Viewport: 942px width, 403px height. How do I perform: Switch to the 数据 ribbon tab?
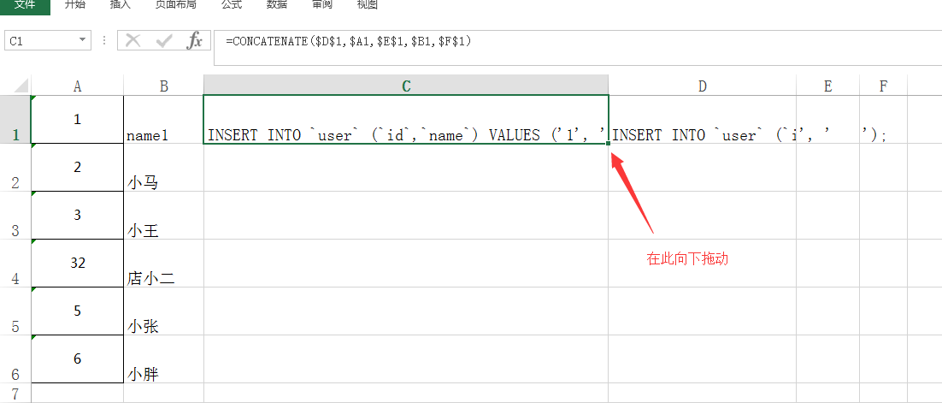click(276, 5)
